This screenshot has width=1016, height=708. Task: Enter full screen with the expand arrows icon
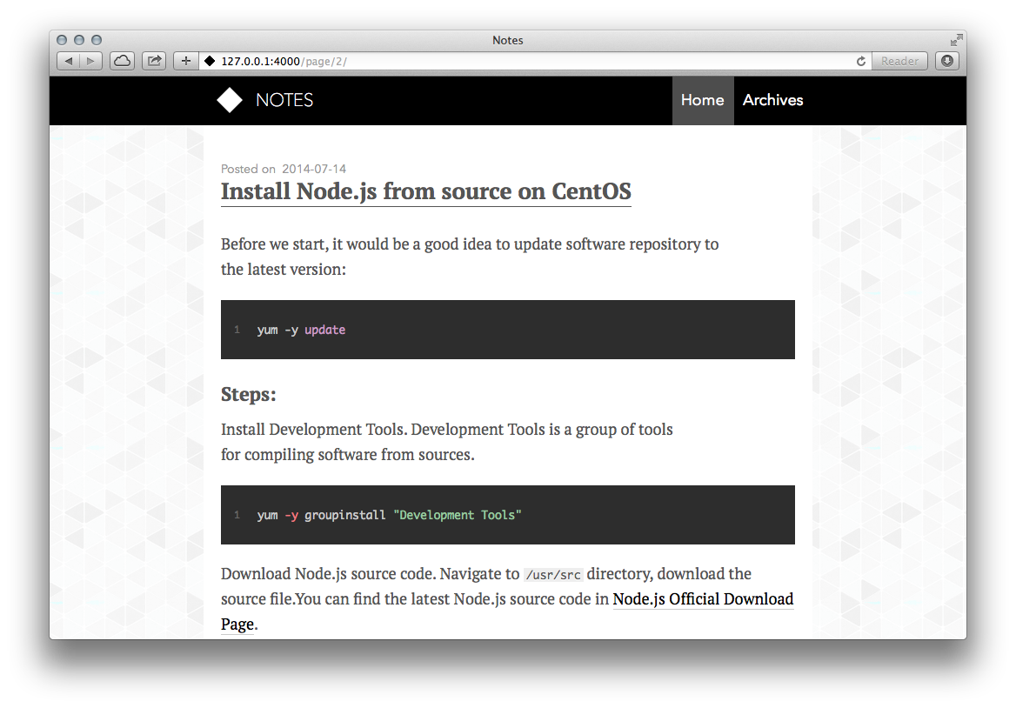click(956, 40)
